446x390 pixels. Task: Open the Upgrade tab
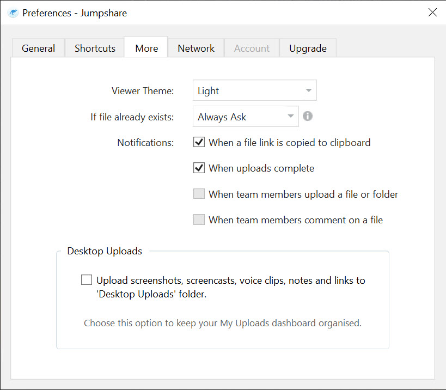coord(308,48)
